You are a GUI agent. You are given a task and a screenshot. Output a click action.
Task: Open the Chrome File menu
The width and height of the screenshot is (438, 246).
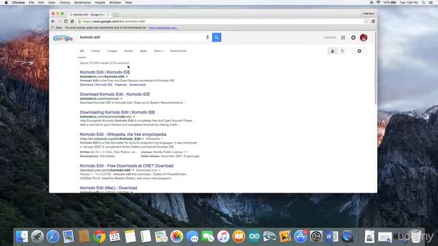(31, 3)
